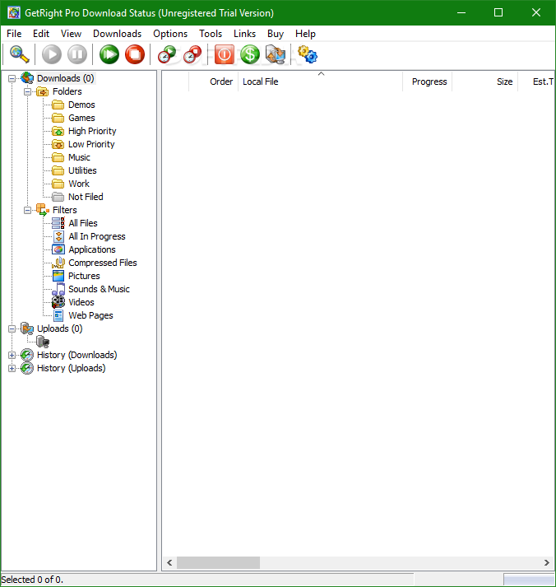Click the upload files toolbar icon

point(276,54)
